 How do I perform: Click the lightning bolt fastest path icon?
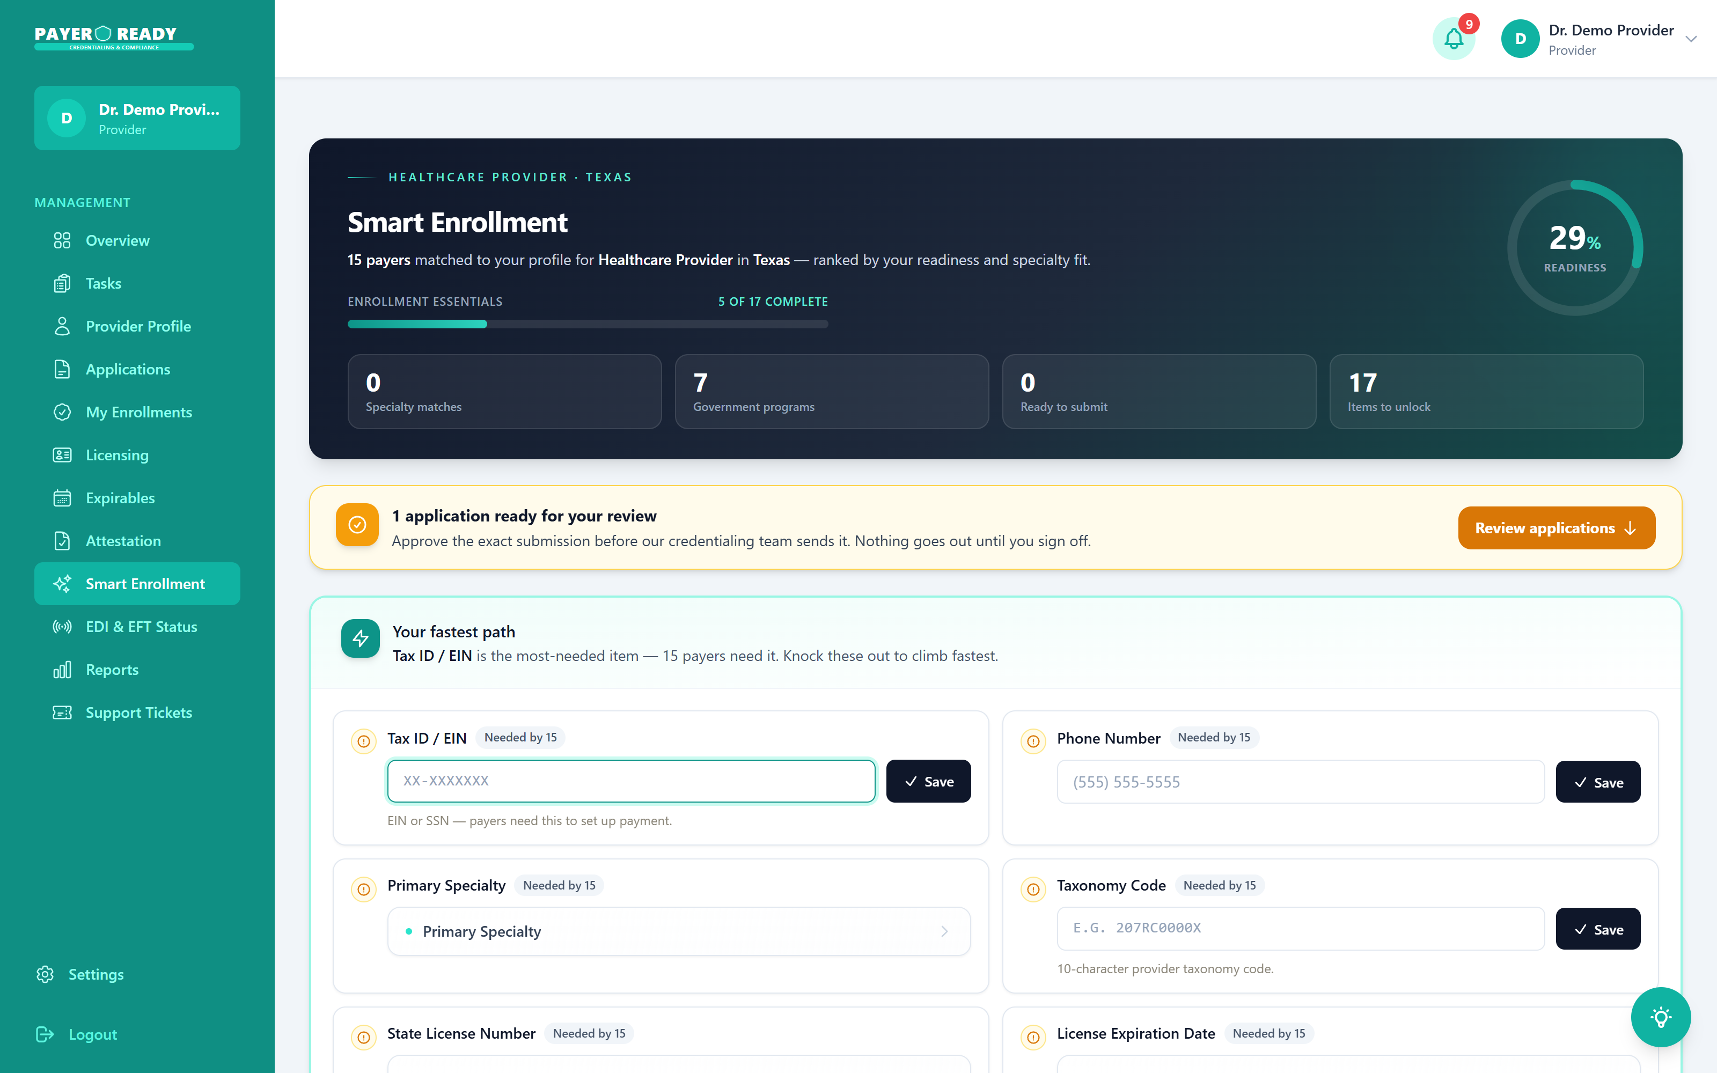(361, 638)
